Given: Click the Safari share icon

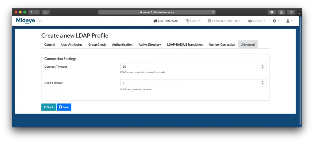Looking at the screenshot, I should point(281,12).
